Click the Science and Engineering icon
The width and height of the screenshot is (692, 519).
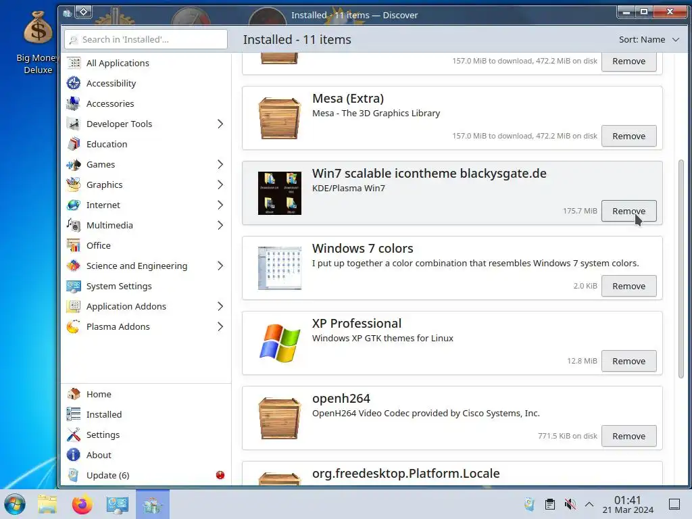74,266
